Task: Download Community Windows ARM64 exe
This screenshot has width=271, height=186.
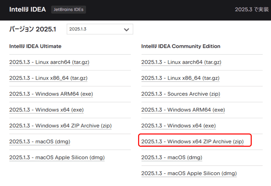Action: tap(183, 110)
